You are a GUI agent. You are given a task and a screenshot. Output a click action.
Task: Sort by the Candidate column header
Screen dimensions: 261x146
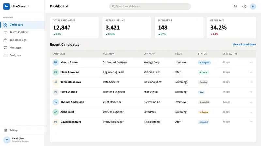59,54
